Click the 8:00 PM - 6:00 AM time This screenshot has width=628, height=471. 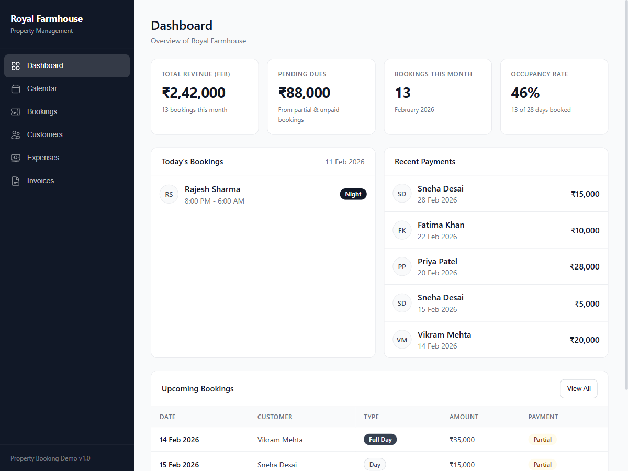(215, 201)
